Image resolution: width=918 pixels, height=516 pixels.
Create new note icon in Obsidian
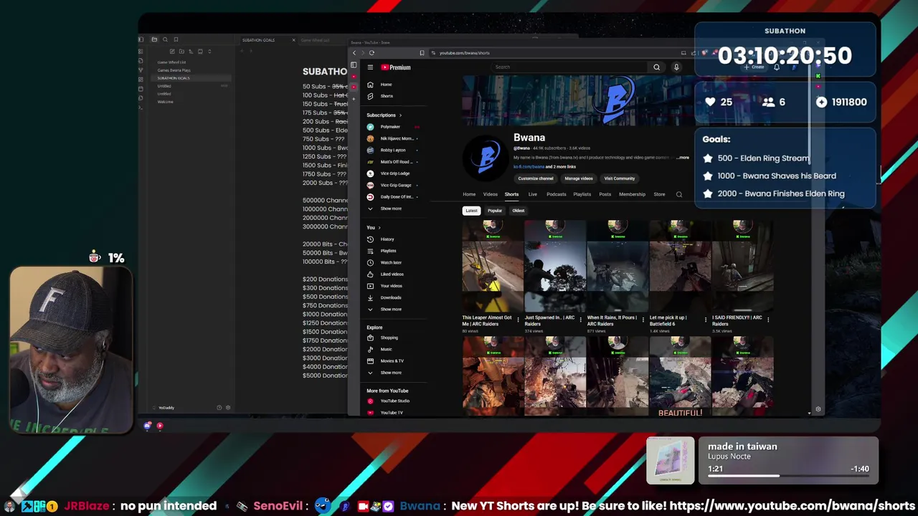172,52
